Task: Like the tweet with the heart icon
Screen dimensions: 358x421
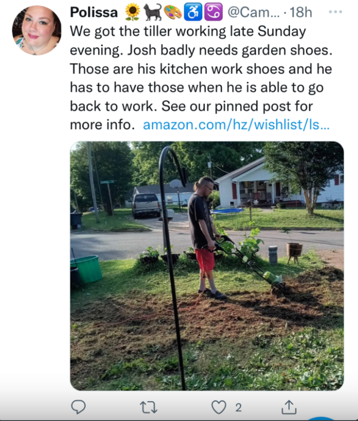Action: [219, 408]
